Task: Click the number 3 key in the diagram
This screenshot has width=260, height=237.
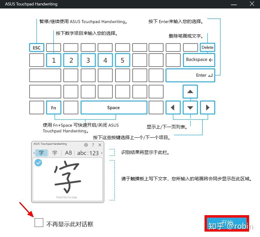Action: point(88,60)
